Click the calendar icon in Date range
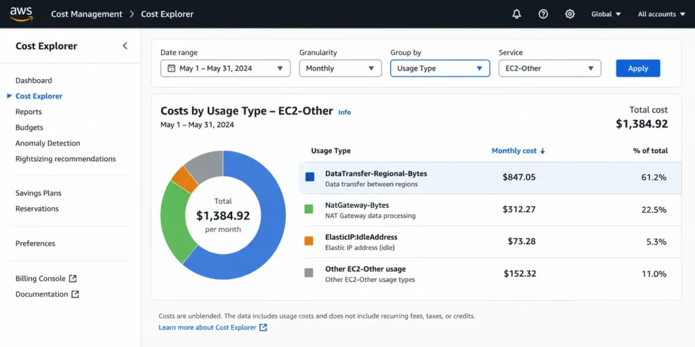 (172, 68)
